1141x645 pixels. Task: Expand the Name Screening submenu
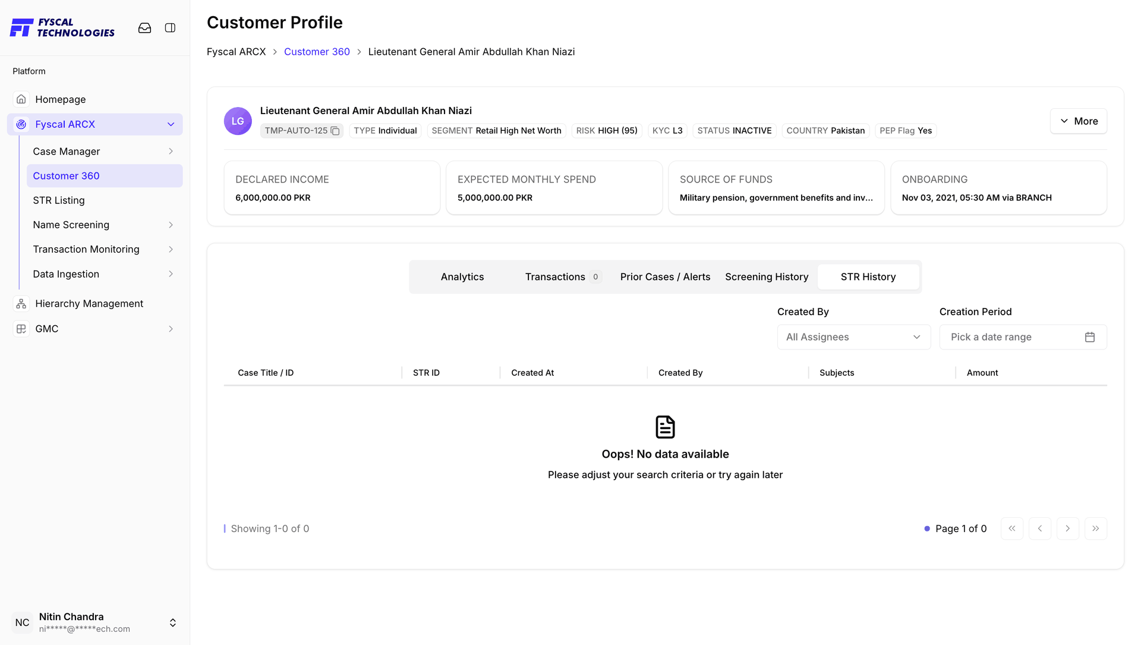pos(171,225)
